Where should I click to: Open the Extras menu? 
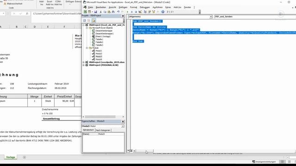click(168, 7)
